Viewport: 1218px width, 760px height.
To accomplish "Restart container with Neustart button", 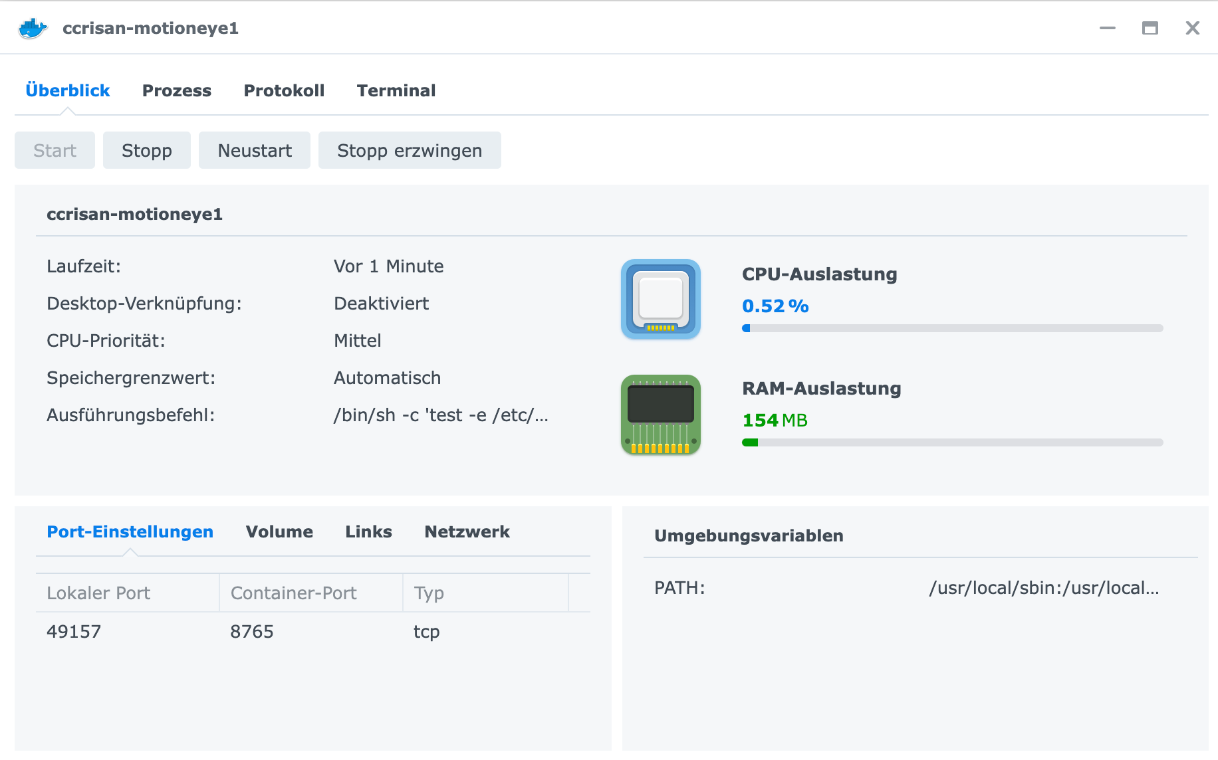I will (x=255, y=151).
